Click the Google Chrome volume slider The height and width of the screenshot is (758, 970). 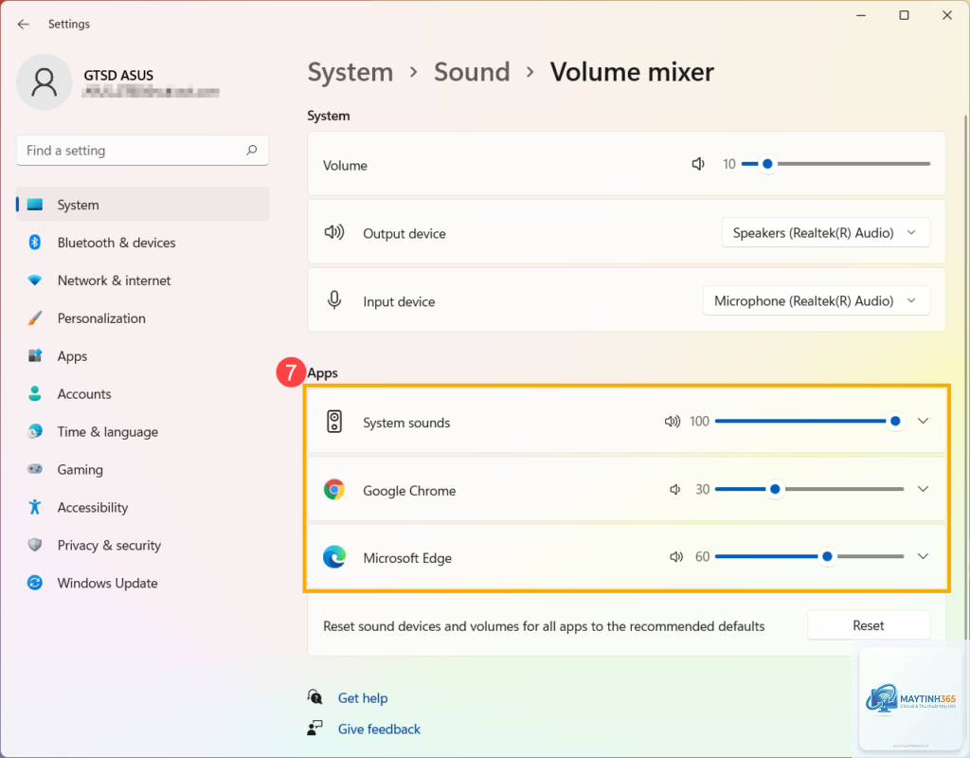click(810, 490)
